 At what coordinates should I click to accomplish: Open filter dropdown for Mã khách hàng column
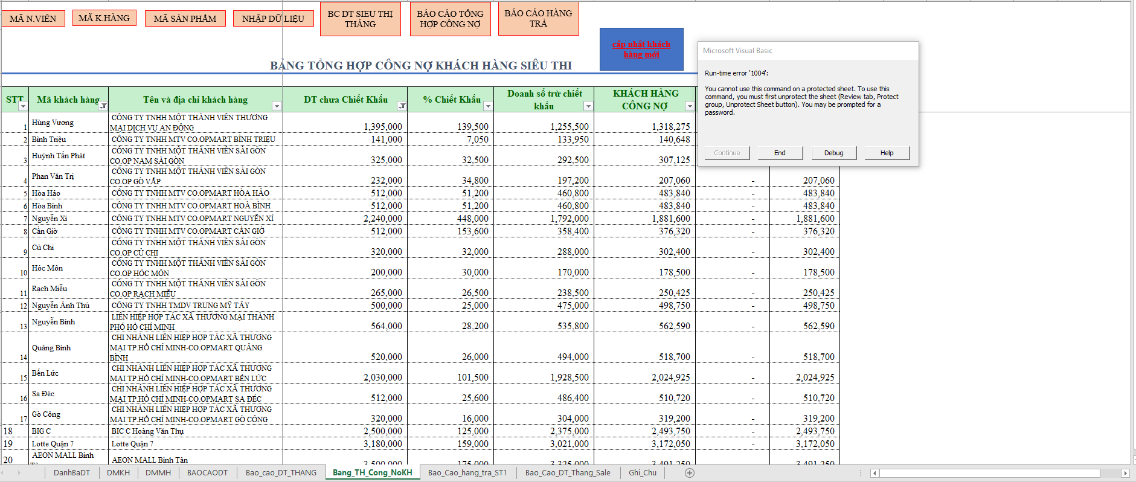[x=103, y=106]
